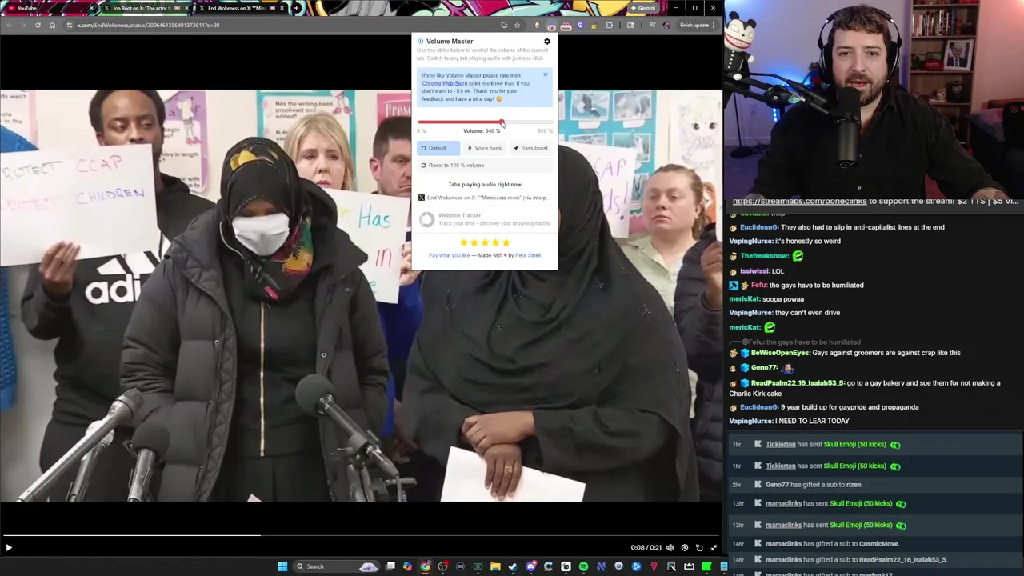The image size is (1024, 576).
Task: Open the Peta Sittek author link
Action: pos(528,255)
